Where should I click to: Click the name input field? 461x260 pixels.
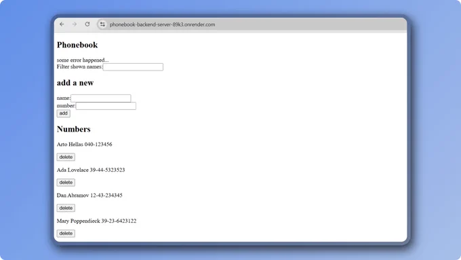tap(101, 98)
